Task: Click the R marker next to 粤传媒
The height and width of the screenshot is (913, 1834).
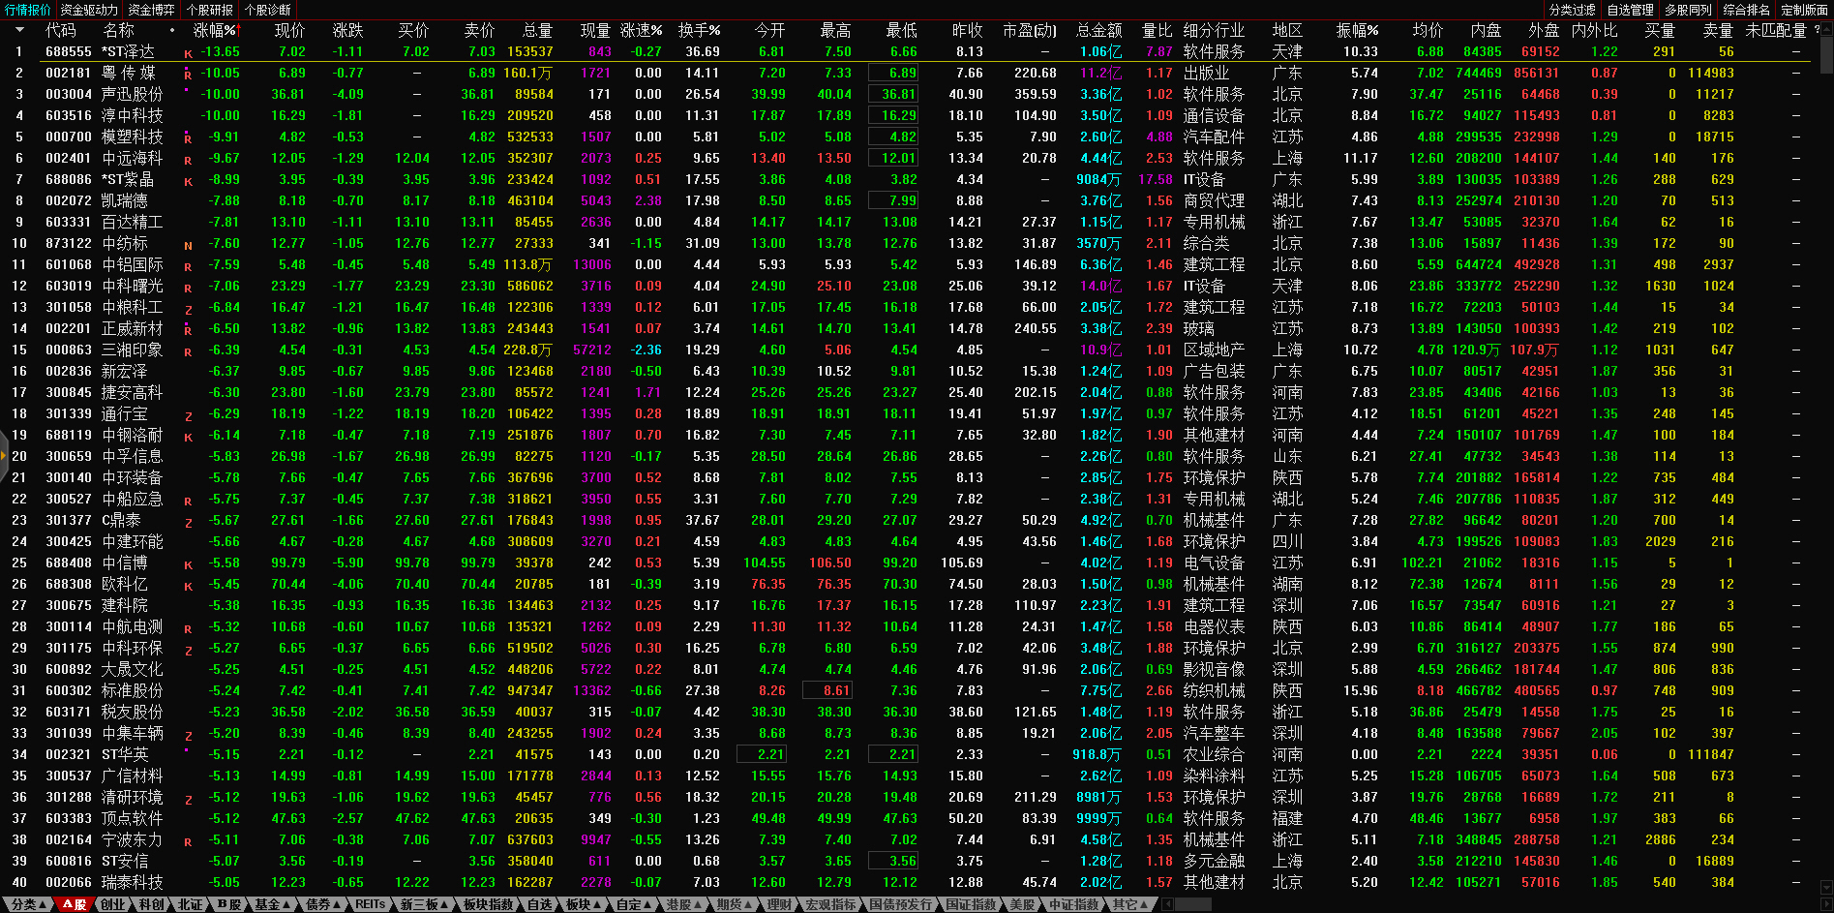Action: 188,75
